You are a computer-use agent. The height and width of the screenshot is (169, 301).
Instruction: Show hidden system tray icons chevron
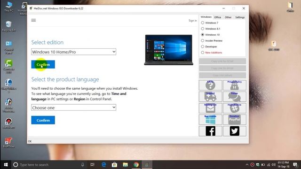click(247, 165)
